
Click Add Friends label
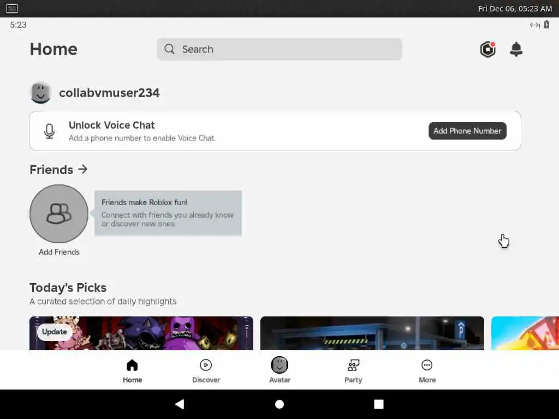59,252
